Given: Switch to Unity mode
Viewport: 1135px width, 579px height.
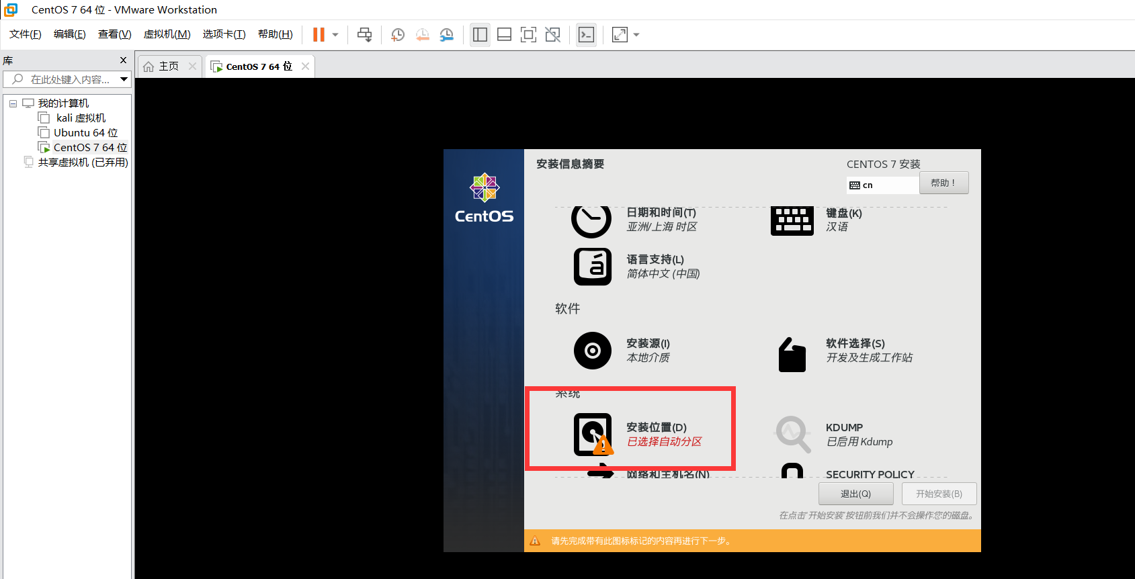Looking at the screenshot, I should (552, 35).
